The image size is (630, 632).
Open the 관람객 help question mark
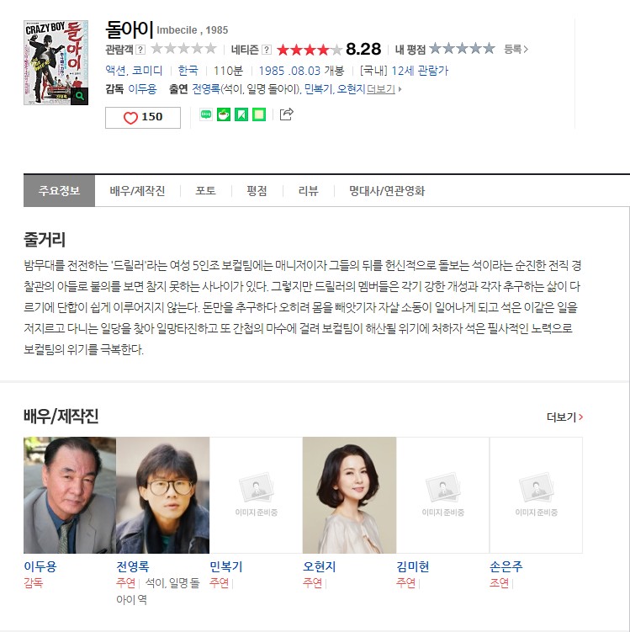click(140, 50)
